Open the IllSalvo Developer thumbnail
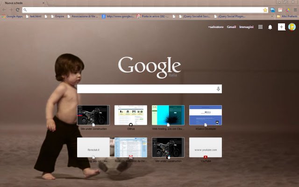The width and height of the screenshot is (299, 187). pyautogui.click(x=206, y=115)
